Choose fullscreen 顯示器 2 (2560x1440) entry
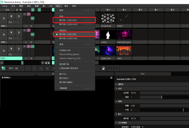The width and height of the screenshot is (189, 128). [75, 24]
